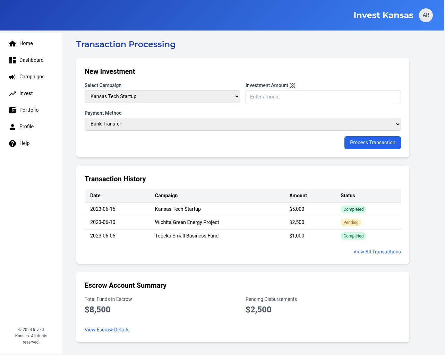Select the Wichita Green Energy Project row
Image resolution: width=445 pixels, height=355 pixels.
coord(187,222)
